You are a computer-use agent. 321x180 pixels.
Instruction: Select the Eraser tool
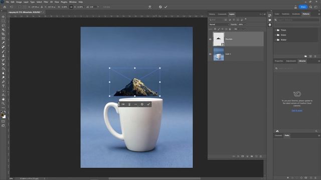pos(3,64)
